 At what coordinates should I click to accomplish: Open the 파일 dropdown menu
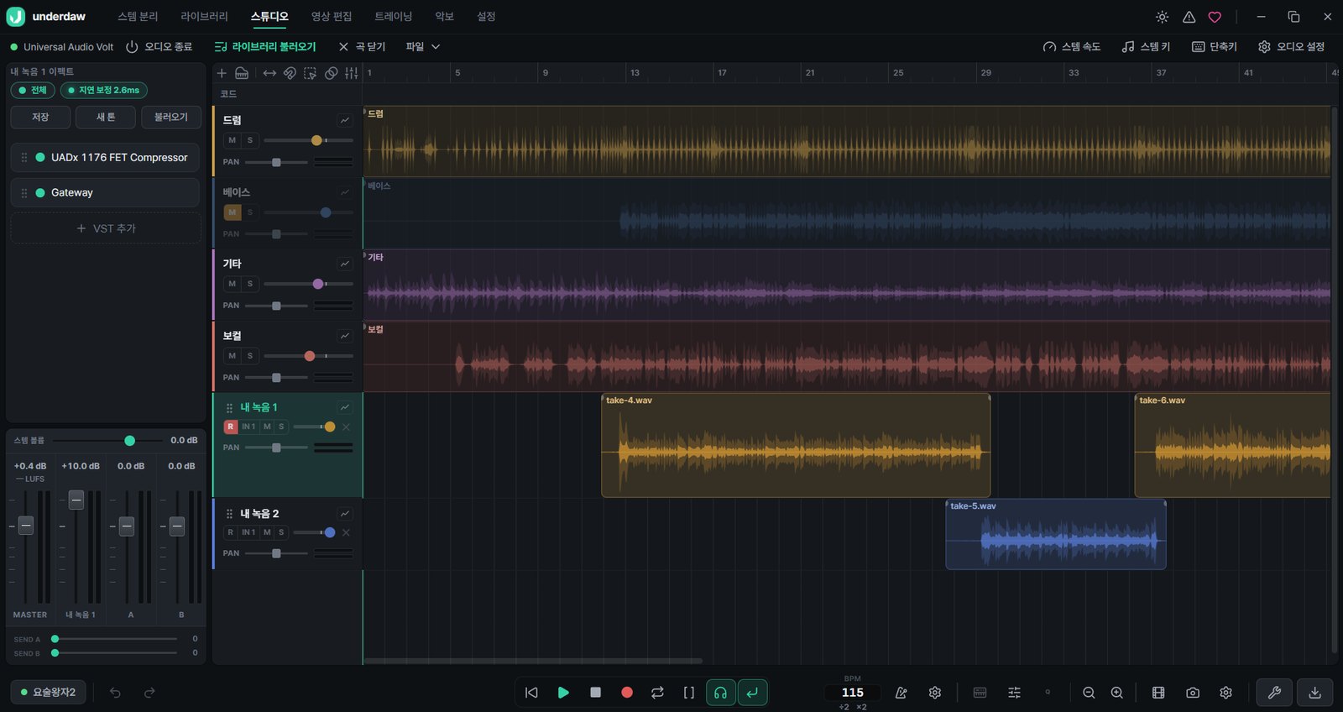click(x=423, y=47)
